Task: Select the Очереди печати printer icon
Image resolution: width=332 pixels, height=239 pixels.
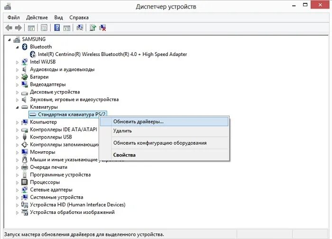Action: 25,167
